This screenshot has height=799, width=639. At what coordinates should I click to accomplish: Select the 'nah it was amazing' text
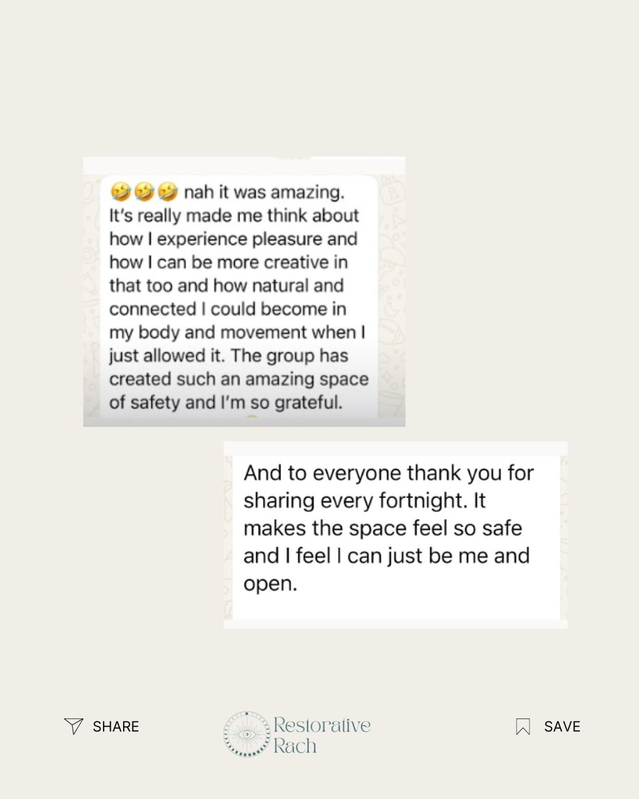click(x=264, y=192)
